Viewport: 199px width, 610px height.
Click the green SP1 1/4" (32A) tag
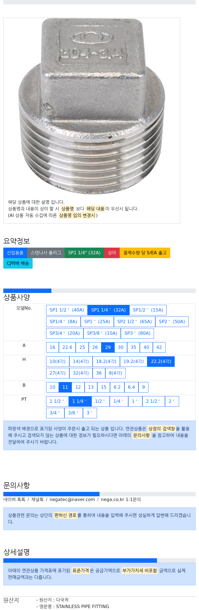coord(84,253)
